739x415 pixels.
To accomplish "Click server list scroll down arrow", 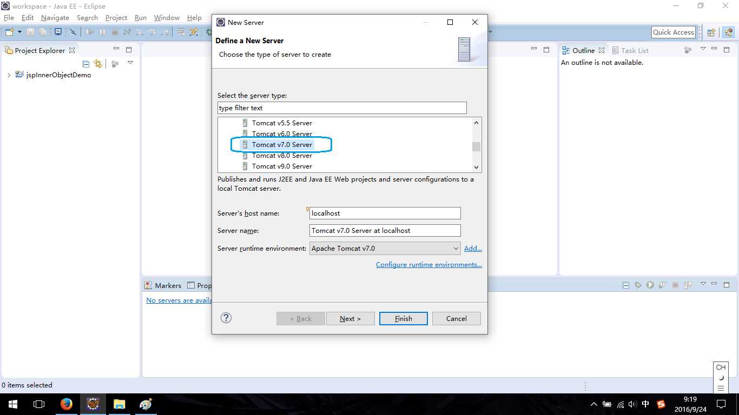I will (476, 168).
